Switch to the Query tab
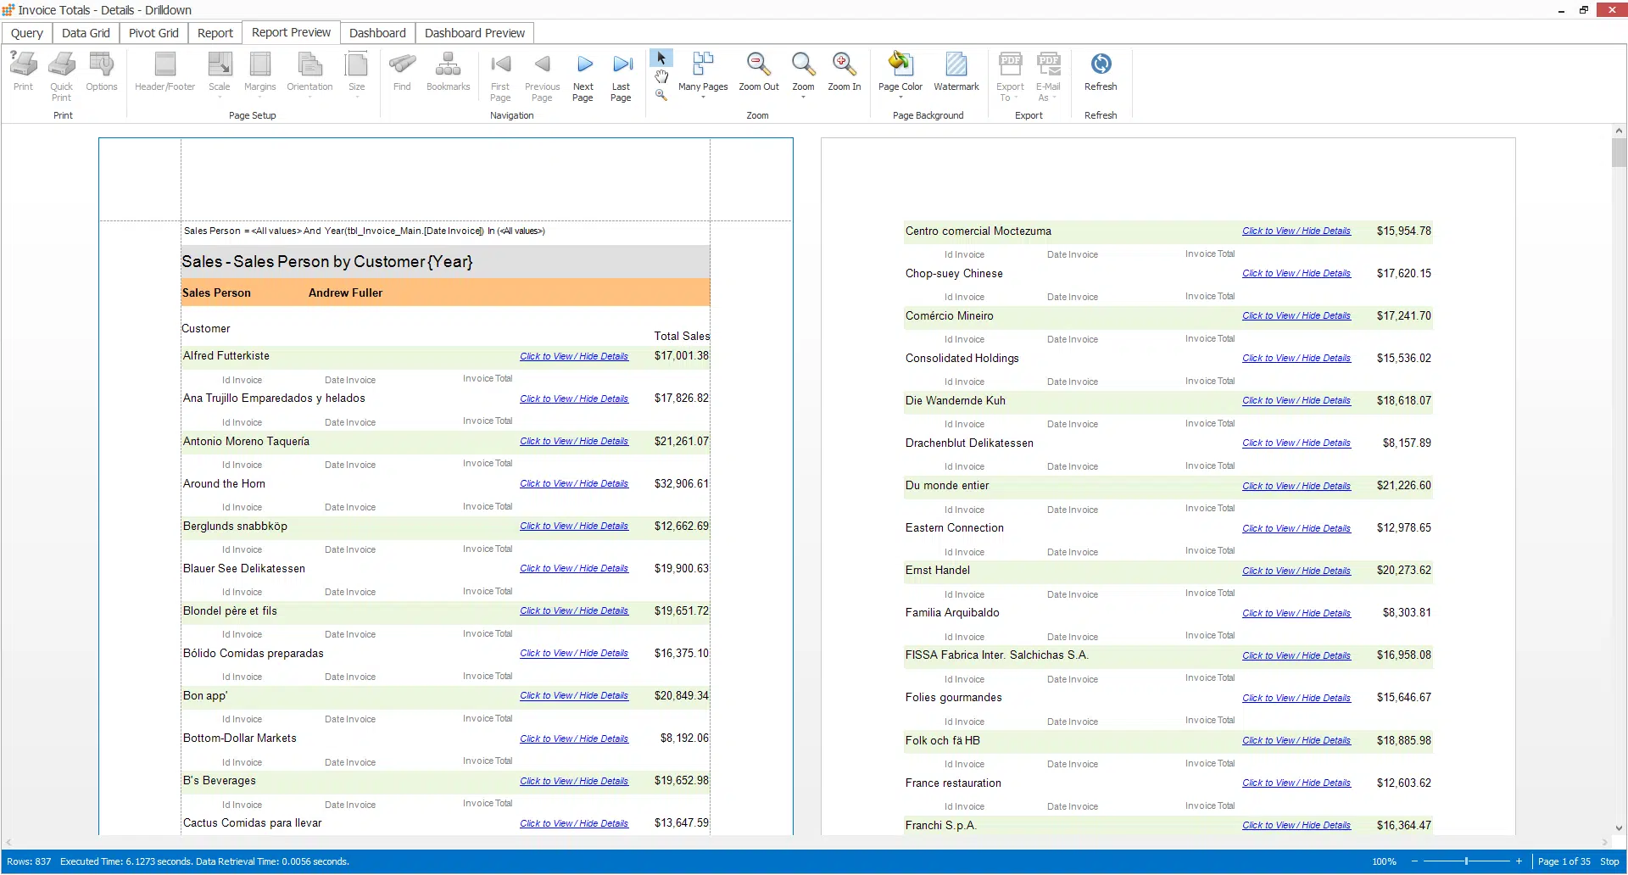This screenshot has width=1628, height=875. [x=27, y=33]
